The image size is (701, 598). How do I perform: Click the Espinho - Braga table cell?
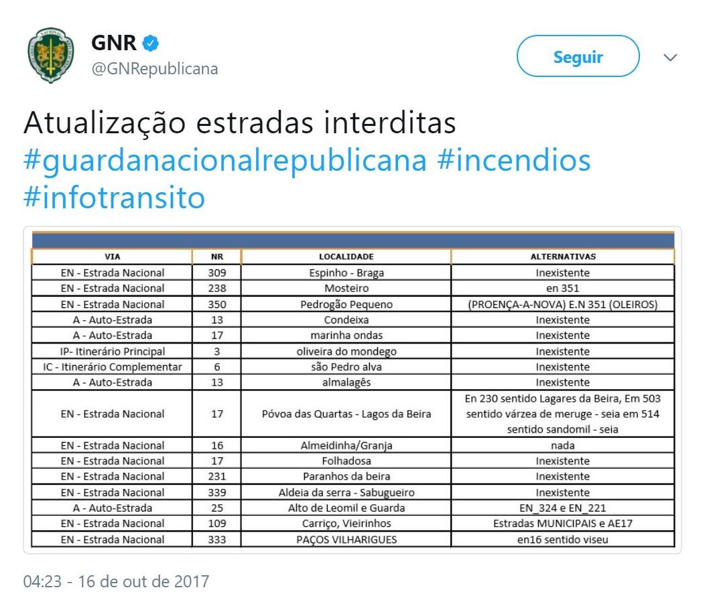click(346, 273)
